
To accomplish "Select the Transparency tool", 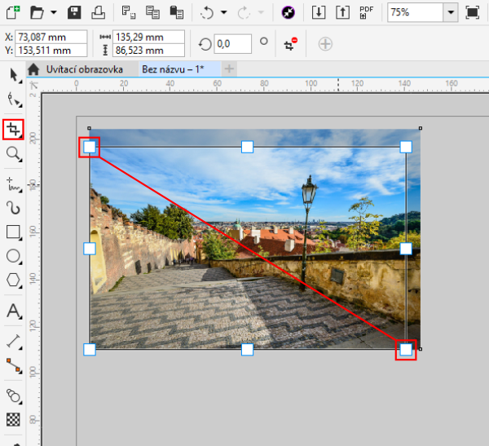I will [13, 419].
